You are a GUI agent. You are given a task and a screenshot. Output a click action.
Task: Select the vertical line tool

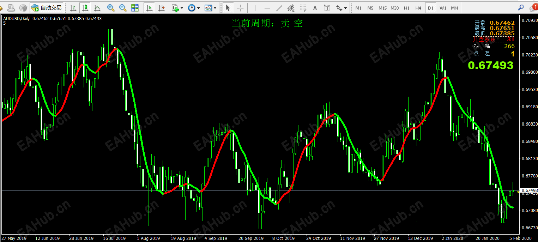[255, 7]
